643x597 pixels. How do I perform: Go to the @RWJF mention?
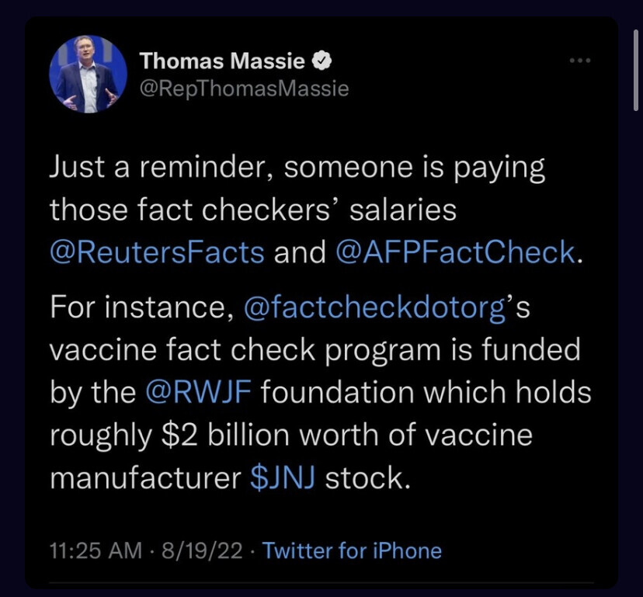click(x=197, y=392)
